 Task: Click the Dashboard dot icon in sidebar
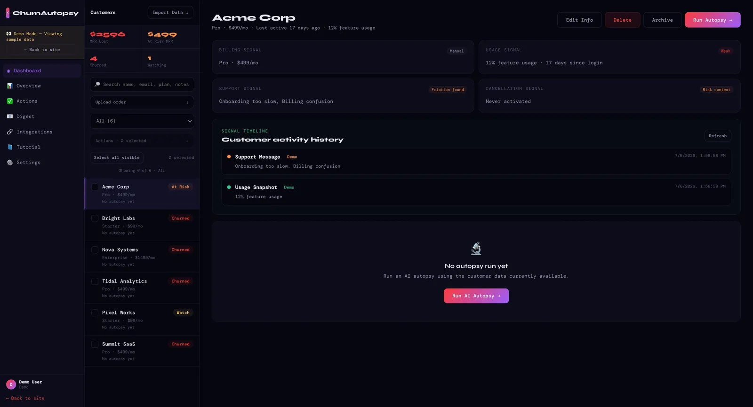pos(8,71)
